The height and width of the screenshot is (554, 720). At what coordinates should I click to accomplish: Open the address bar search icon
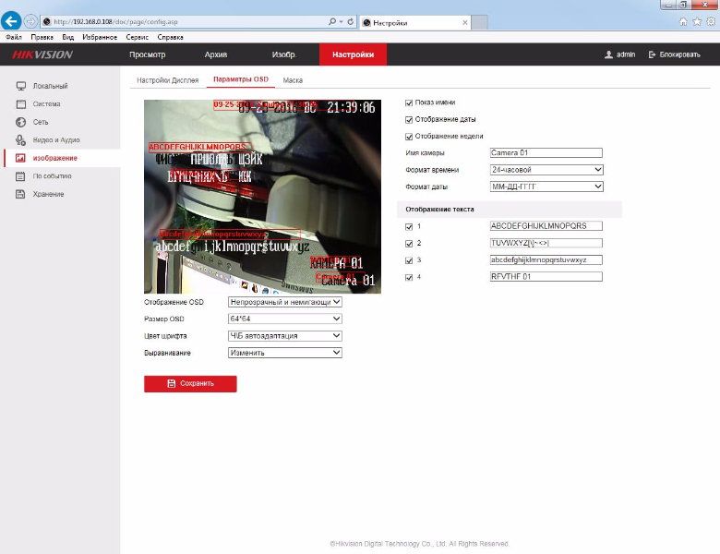[332, 21]
